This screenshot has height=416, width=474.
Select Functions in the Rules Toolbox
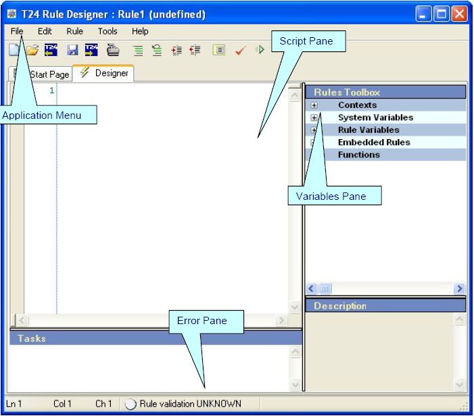358,155
